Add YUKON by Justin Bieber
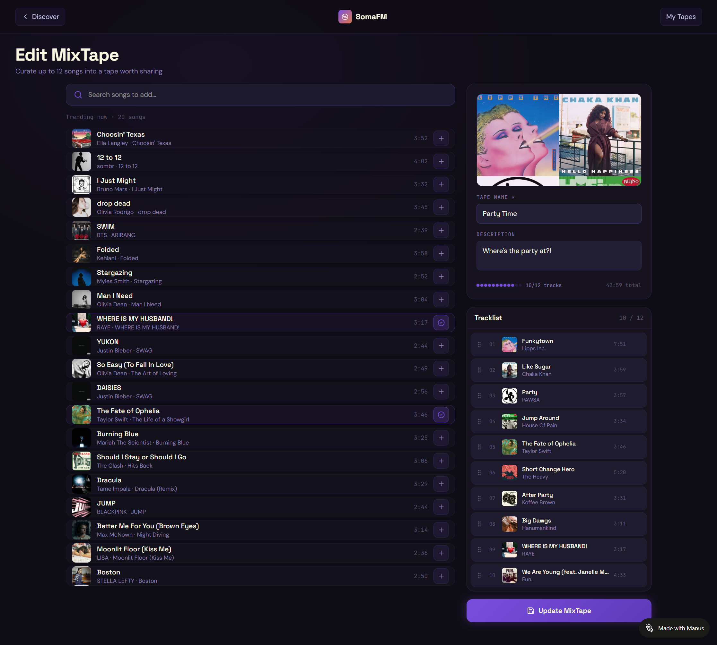The width and height of the screenshot is (717, 645). click(441, 345)
